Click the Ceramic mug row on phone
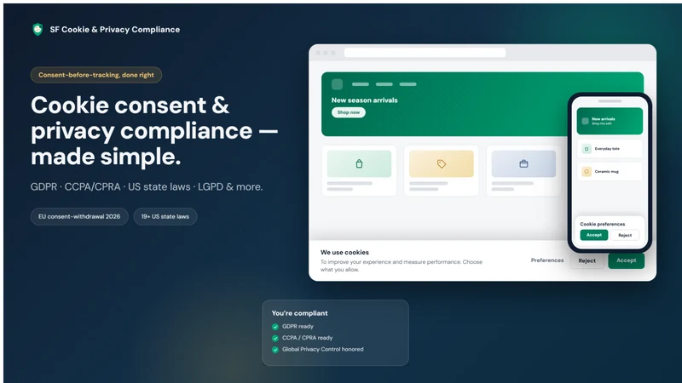Image resolution: width=682 pixels, height=383 pixels. click(x=610, y=172)
